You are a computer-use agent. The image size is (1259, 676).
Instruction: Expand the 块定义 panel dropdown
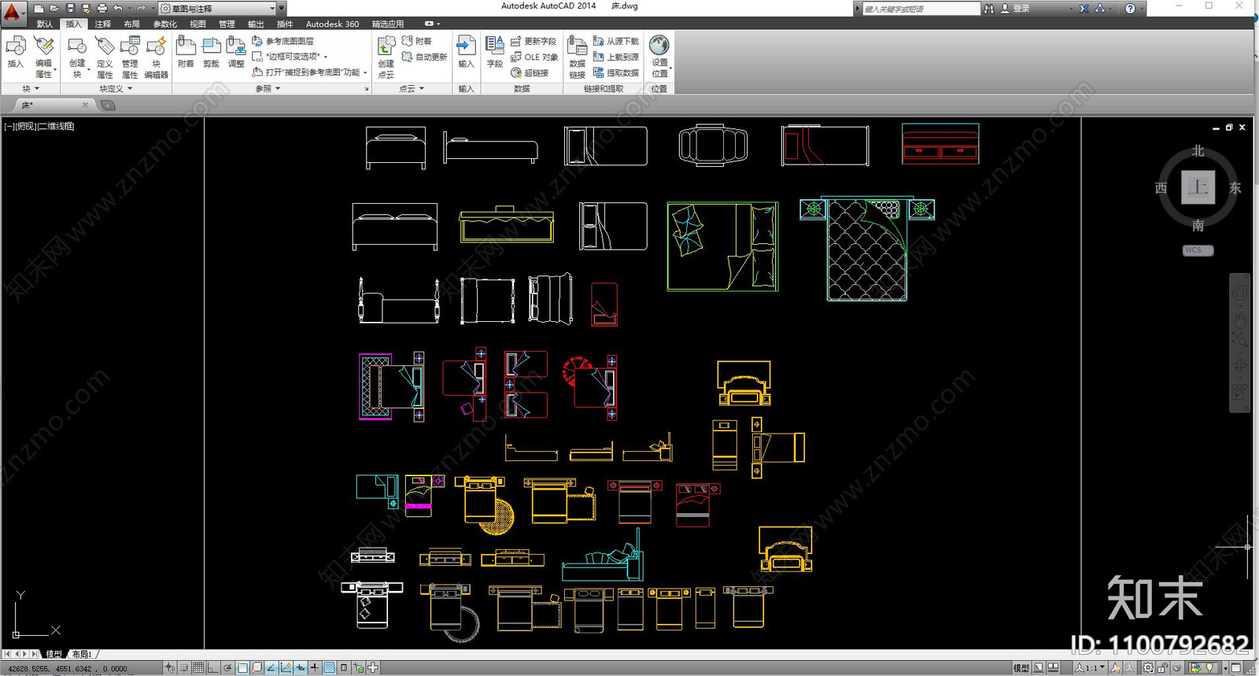pyautogui.click(x=116, y=88)
